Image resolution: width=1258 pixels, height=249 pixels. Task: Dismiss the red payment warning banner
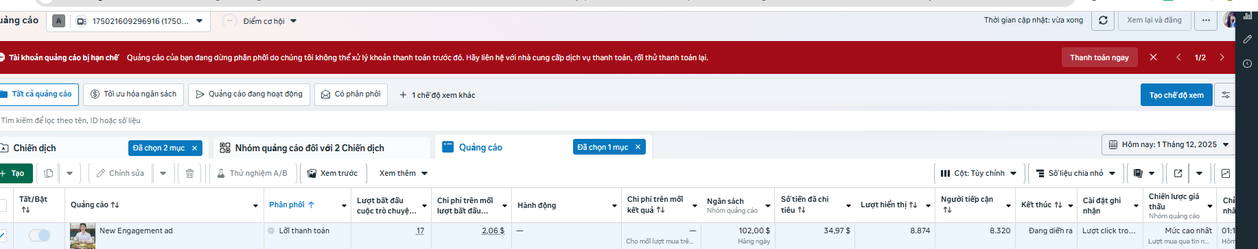pyautogui.click(x=1153, y=57)
